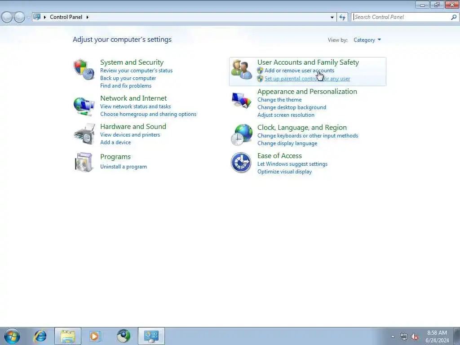
Task: Open Ease of Access heading
Action: (279, 156)
